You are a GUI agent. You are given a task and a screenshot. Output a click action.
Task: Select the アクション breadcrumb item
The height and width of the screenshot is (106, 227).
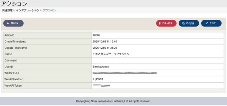click(49, 11)
